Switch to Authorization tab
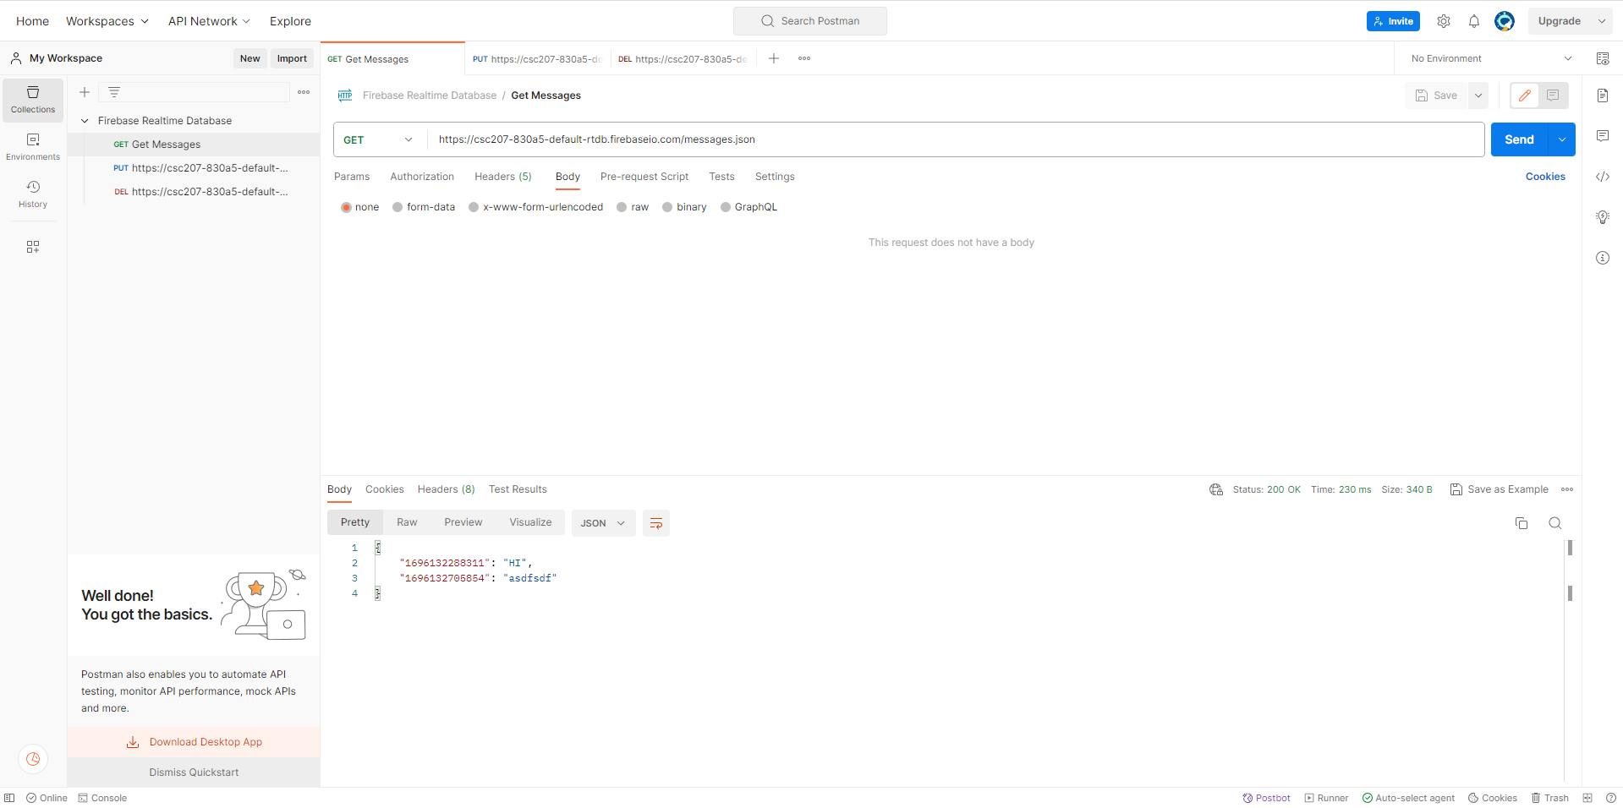 tap(422, 177)
